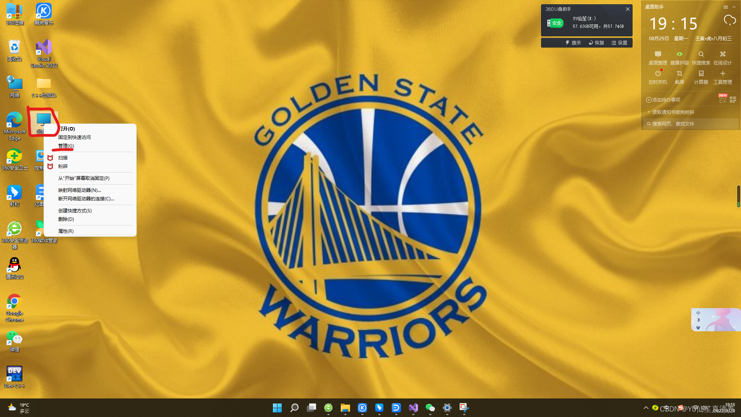This screenshot has width=741, height=417.
Task: Open the calculator (计算器) widget icon
Action: pos(701,74)
